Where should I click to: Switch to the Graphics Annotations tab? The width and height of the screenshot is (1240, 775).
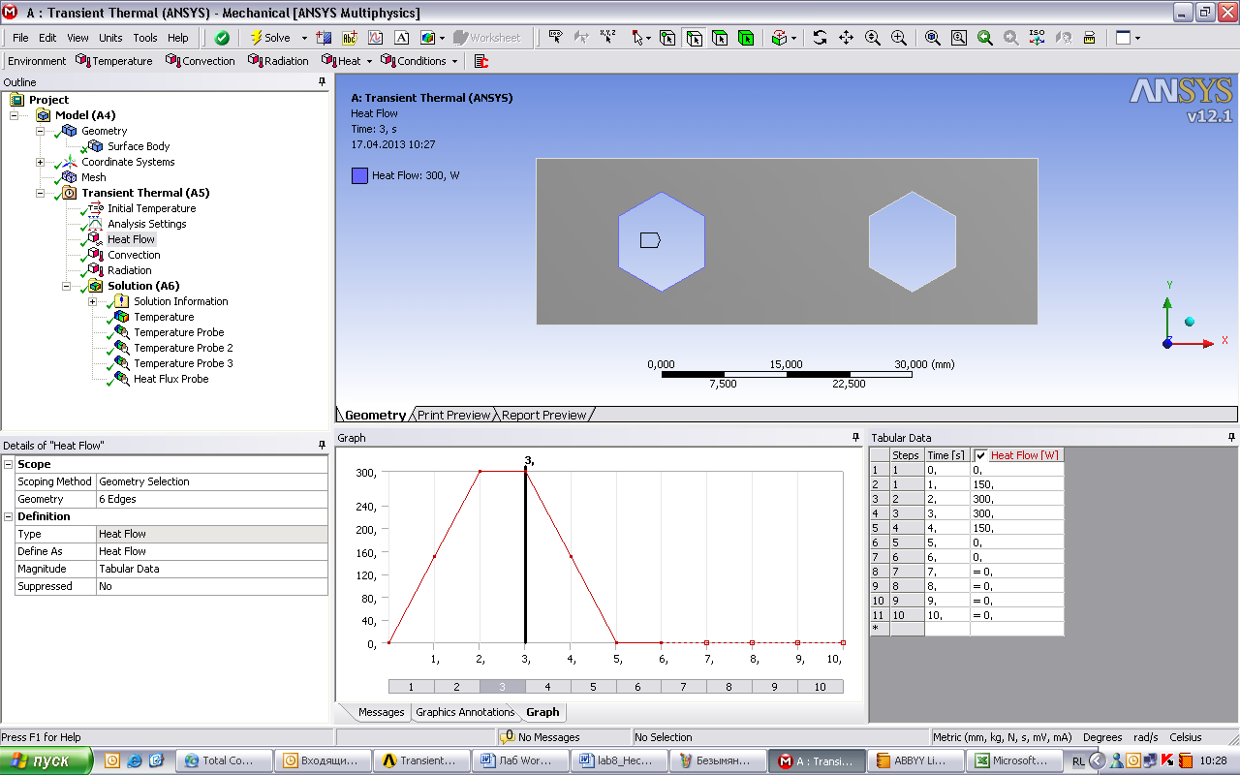click(x=465, y=712)
